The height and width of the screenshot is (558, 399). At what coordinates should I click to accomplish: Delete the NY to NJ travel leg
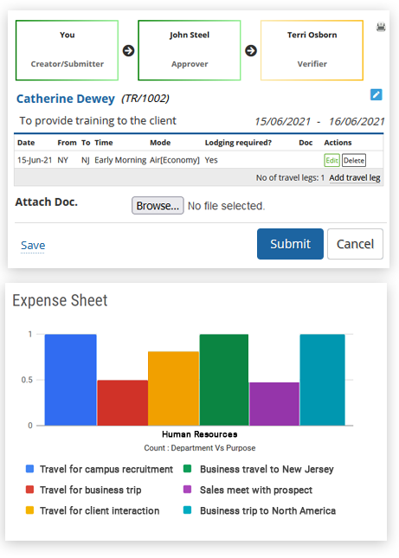pyautogui.click(x=354, y=161)
